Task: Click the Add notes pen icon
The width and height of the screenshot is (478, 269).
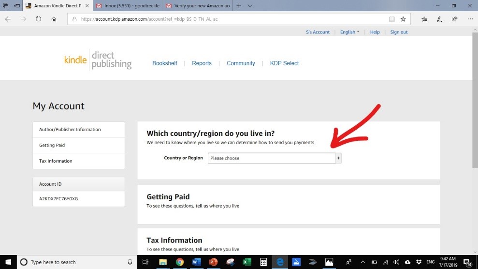Action: pos(439,19)
